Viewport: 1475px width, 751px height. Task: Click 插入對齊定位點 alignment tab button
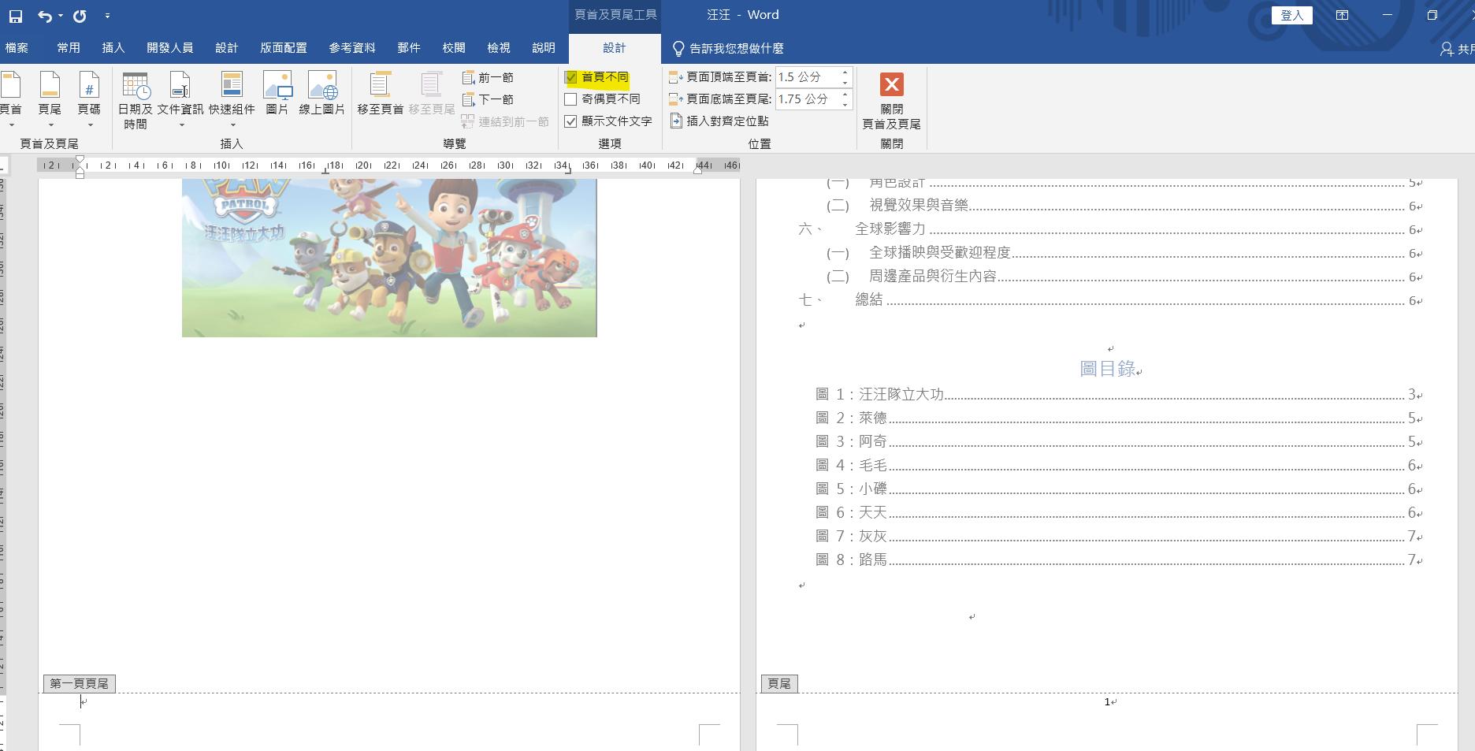(x=719, y=121)
